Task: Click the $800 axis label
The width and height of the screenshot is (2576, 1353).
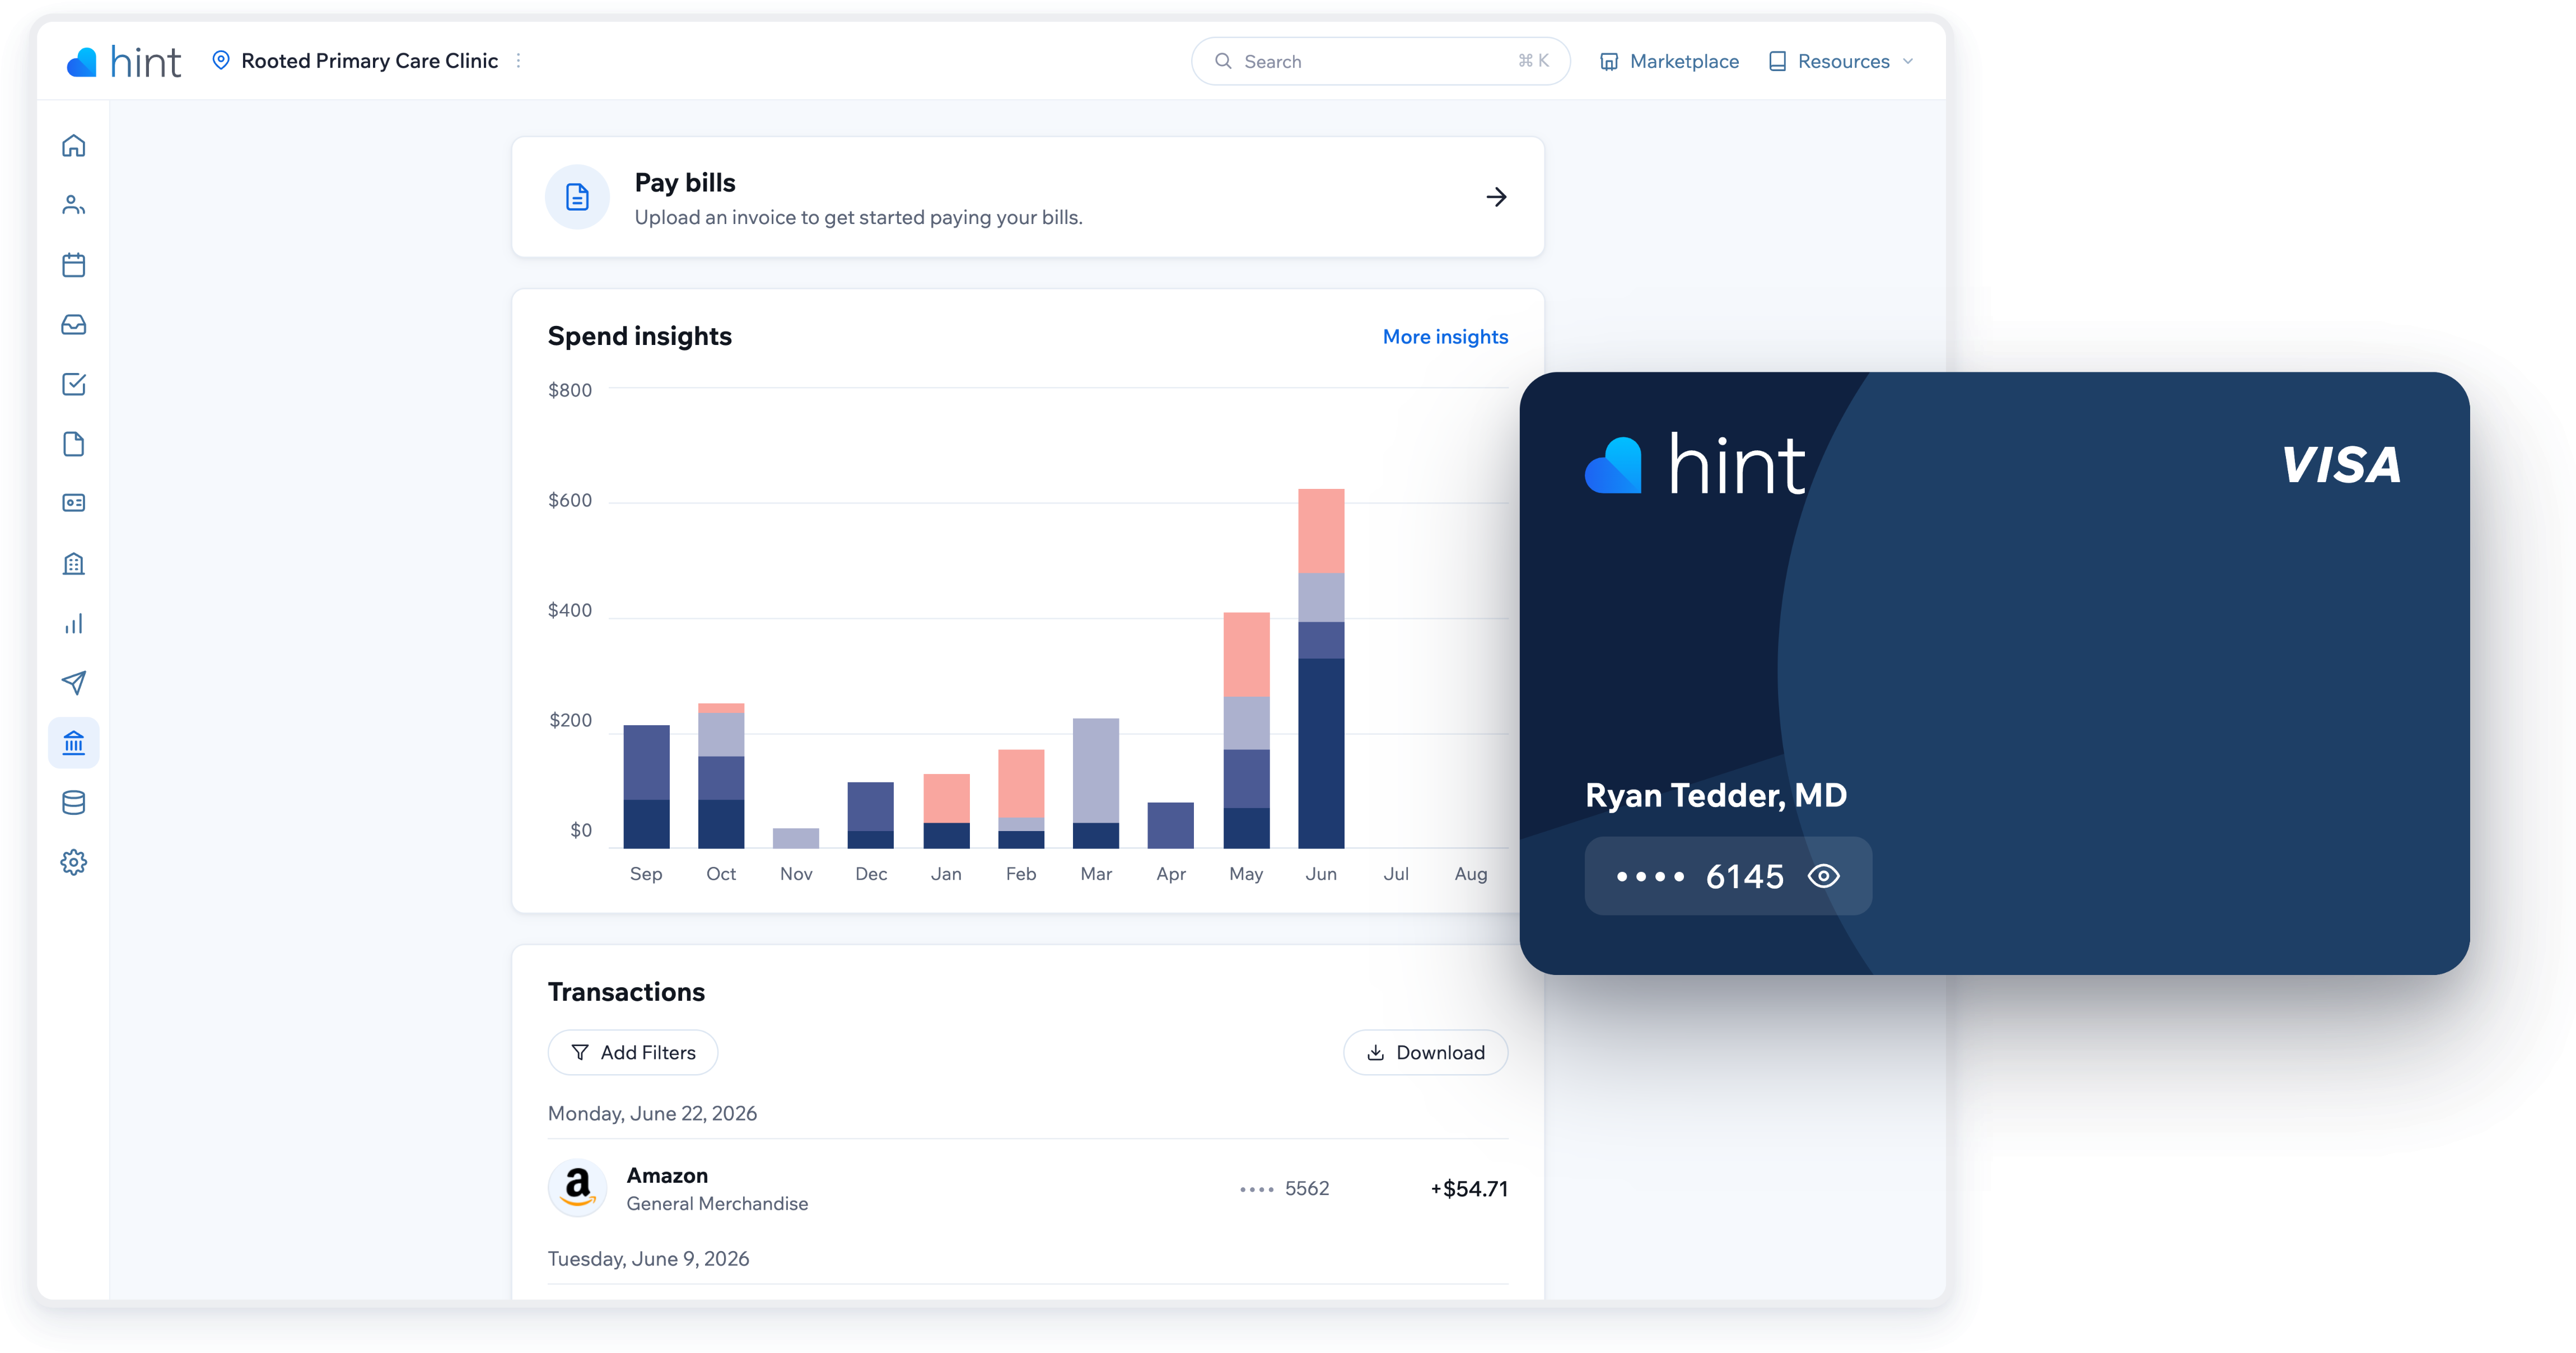Action: (570, 390)
